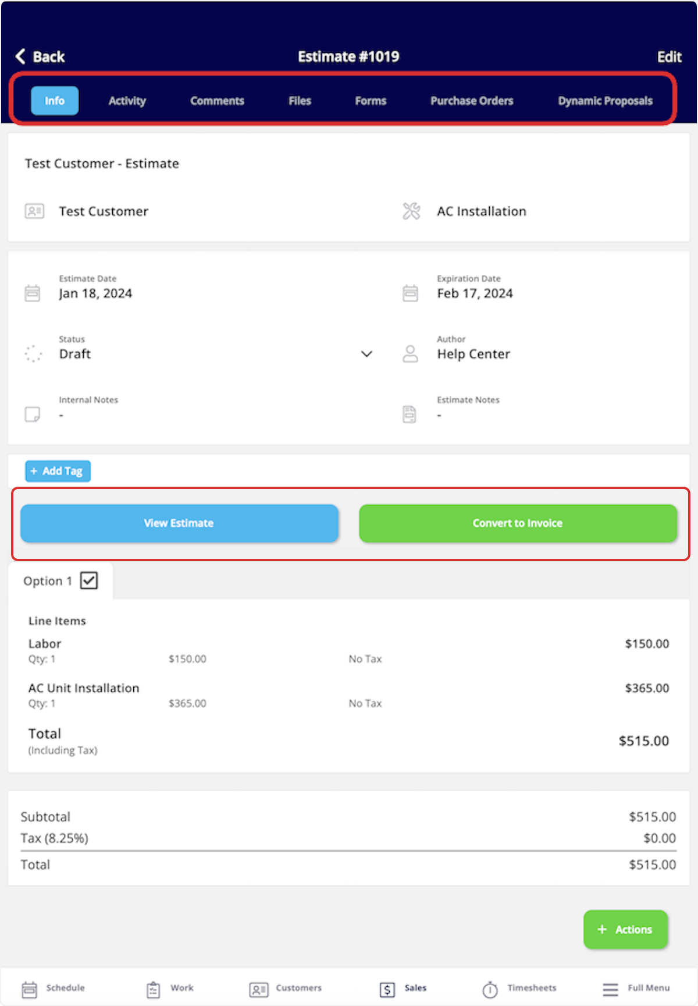Open the Full Menu hamburger icon
The width and height of the screenshot is (698, 1006).
610,989
